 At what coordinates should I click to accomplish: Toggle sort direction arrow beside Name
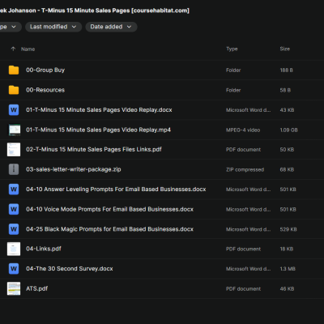pos(13,49)
